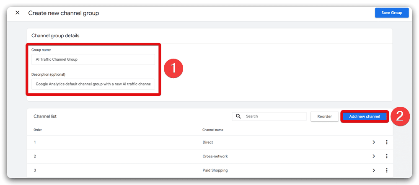Click the Reorder button
This screenshot has height=185, width=419.
click(x=324, y=117)
